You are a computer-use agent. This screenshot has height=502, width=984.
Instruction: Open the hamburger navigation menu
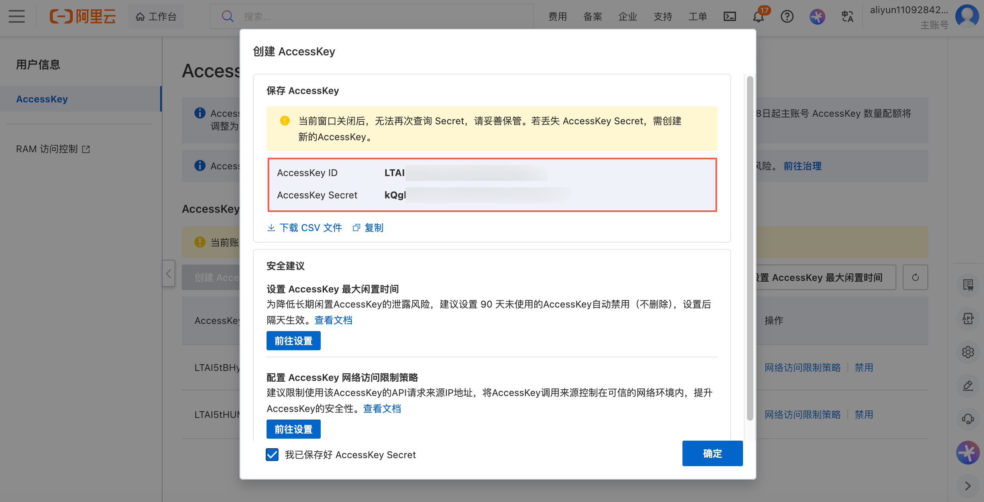pos(17,16)
